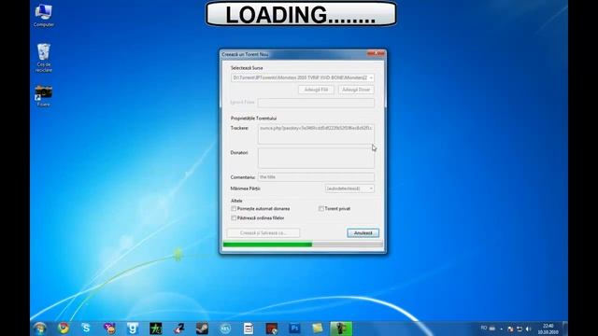Image resolution: width=598 pixels, height=336 pixels.
Task: Click the taskbar icon showing number 2
Action: click(178, 328)
